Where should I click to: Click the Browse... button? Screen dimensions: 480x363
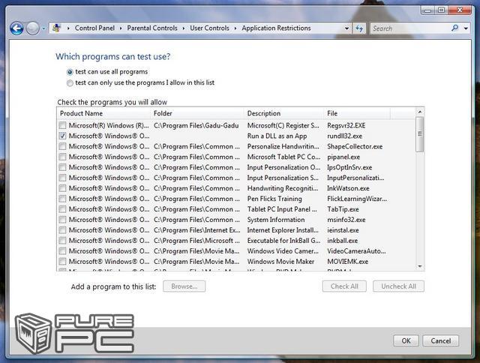[184, 286]
